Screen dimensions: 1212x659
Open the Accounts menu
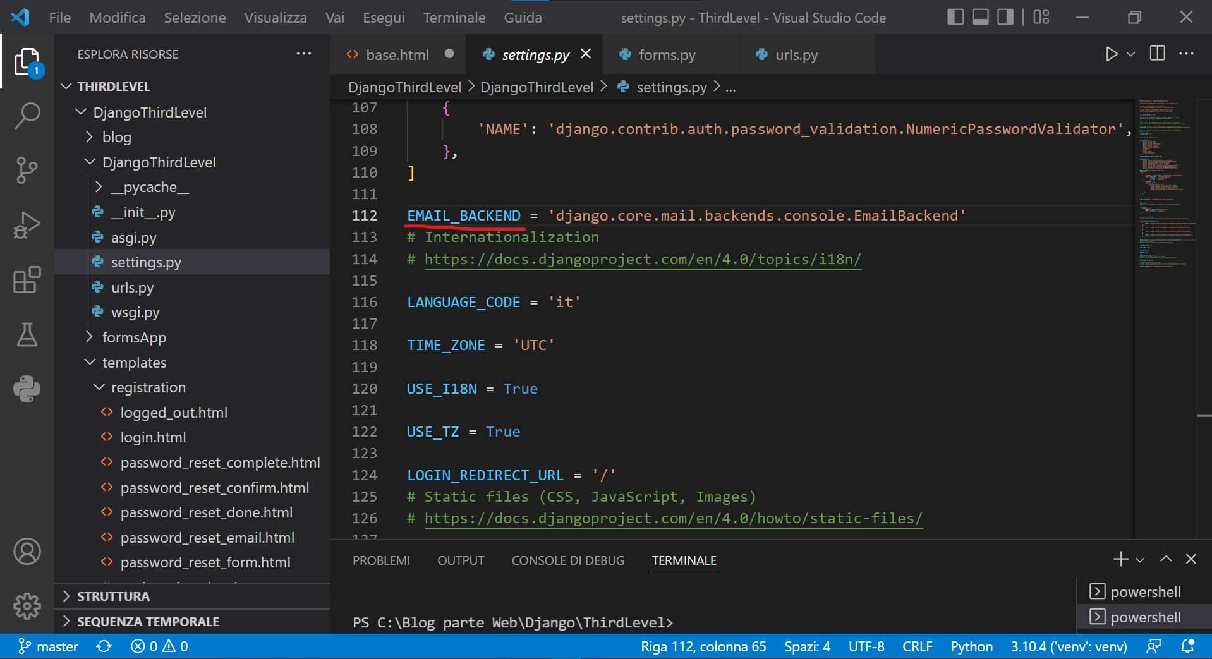point(27,552)
